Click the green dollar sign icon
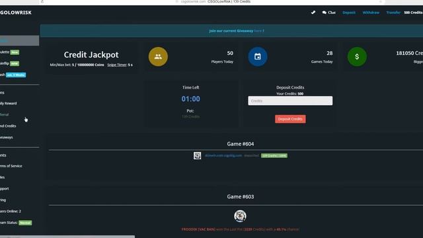 [x=357, y=57]
